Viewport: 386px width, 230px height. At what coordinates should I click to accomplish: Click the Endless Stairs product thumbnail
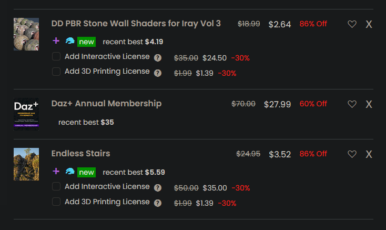26,164
